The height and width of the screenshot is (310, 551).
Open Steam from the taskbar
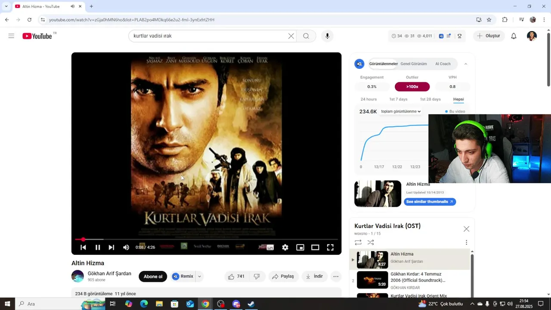click(x=251, y=304)
